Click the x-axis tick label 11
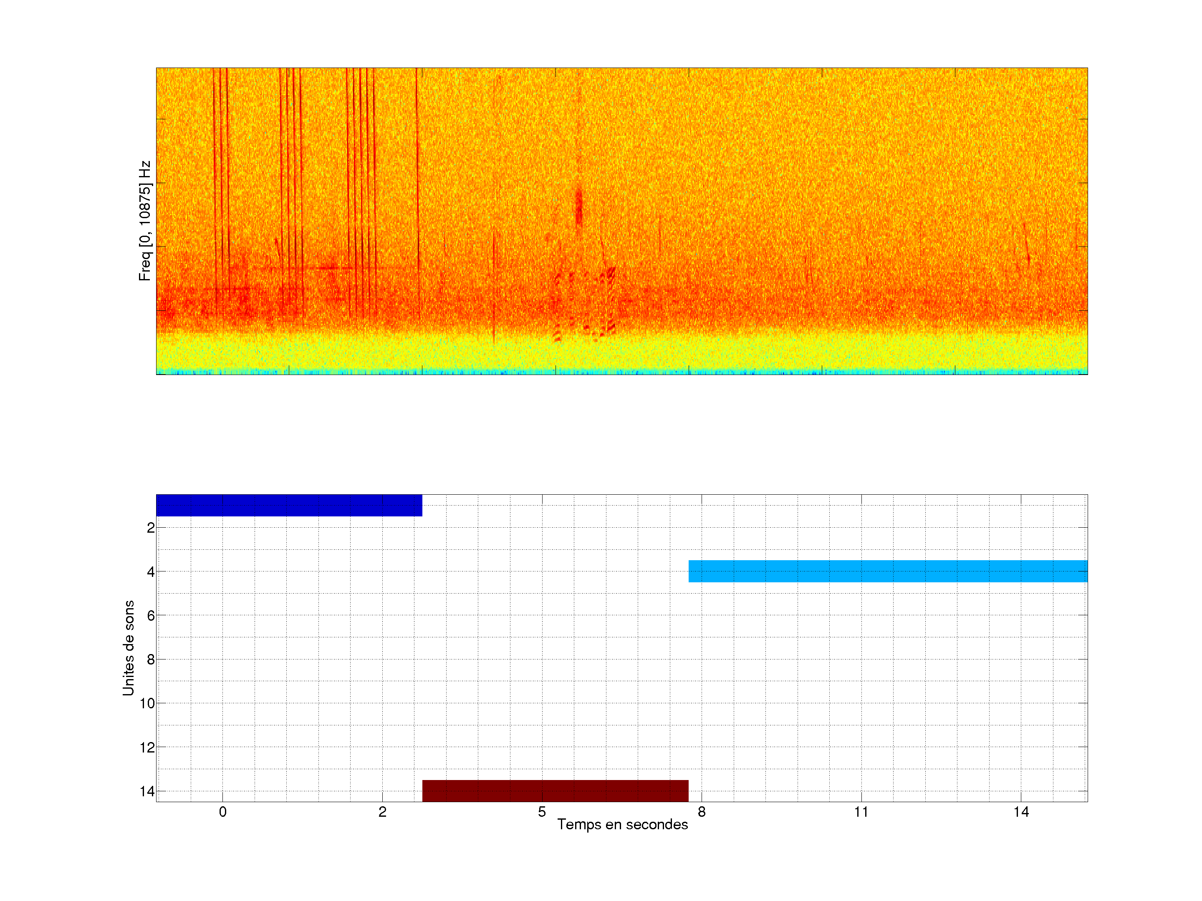Image resolution: width=1202 pixels, height=901 pixels. point(861,812)
